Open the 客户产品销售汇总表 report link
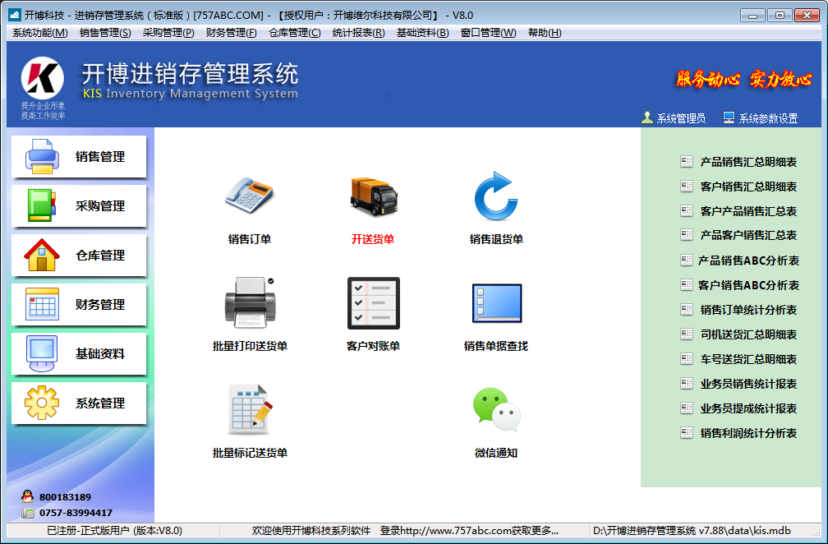Screen dimensions: 828x544 [x=748, y=211]
